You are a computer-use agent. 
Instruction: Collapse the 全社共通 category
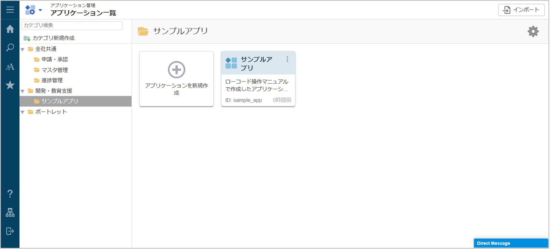(x=23, y=50)
